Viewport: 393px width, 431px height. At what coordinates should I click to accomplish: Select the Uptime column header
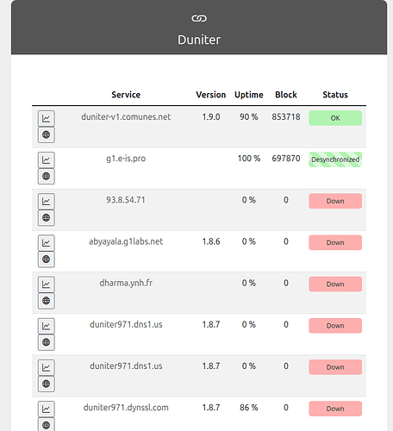(x=249, y=95)
